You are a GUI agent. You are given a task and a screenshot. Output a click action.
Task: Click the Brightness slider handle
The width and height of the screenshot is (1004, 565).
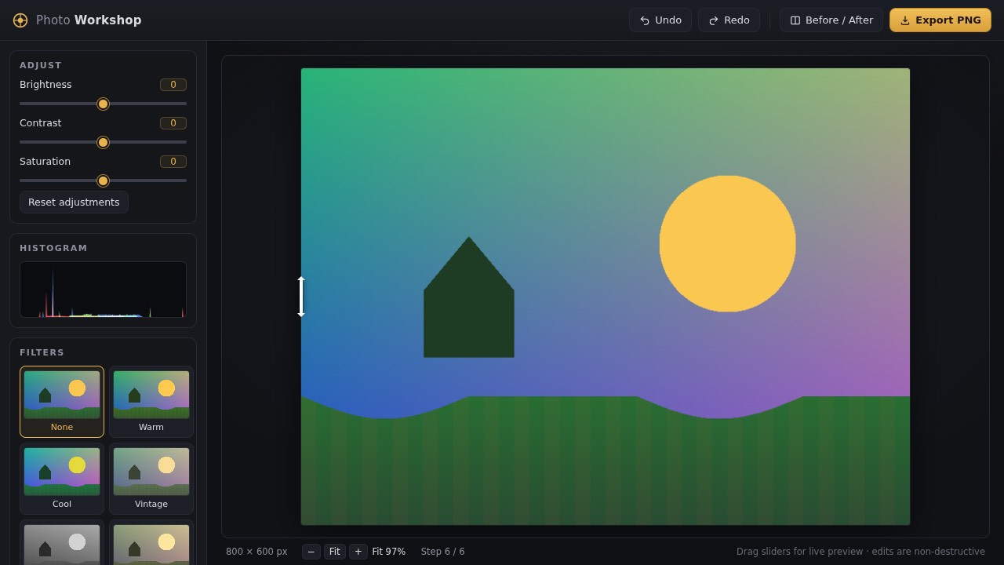pyautogui.click(x=103, y=104)
